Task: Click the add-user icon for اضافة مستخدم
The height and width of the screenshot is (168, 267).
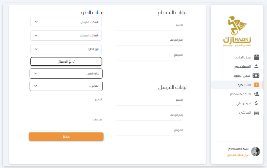Action: pos(256,94)
